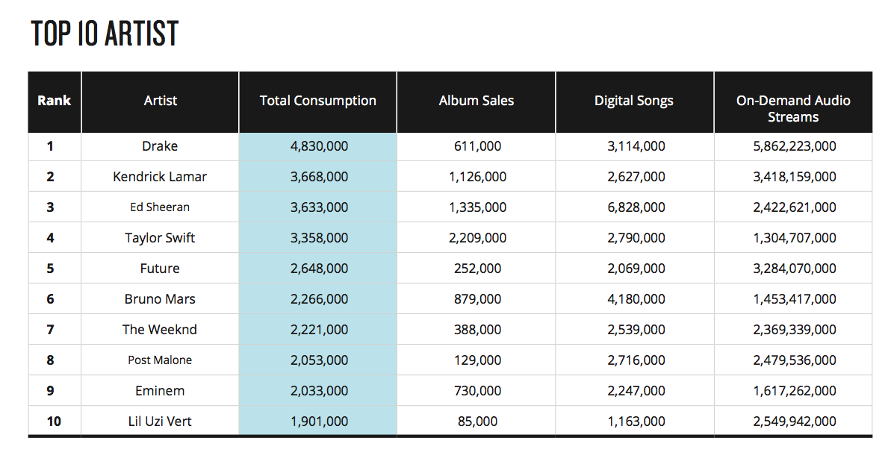Select Drake's total consumption 4,830,000

pos(320,146)
